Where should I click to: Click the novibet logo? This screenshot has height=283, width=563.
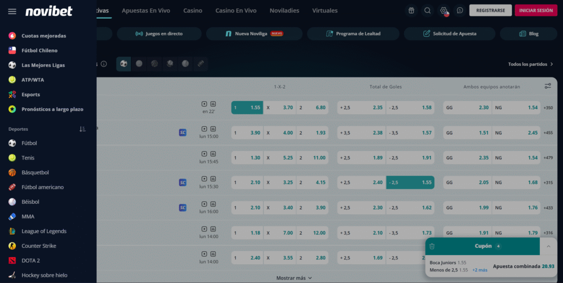point(49,11)
